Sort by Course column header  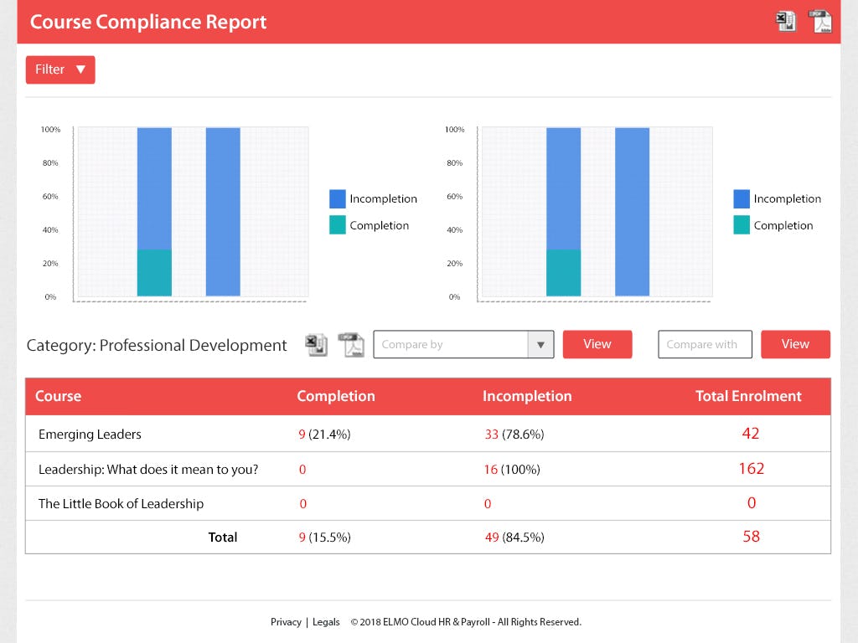pos(58,396)
